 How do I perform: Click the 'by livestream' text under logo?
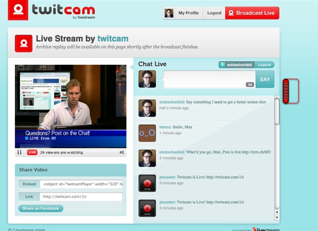84,17
